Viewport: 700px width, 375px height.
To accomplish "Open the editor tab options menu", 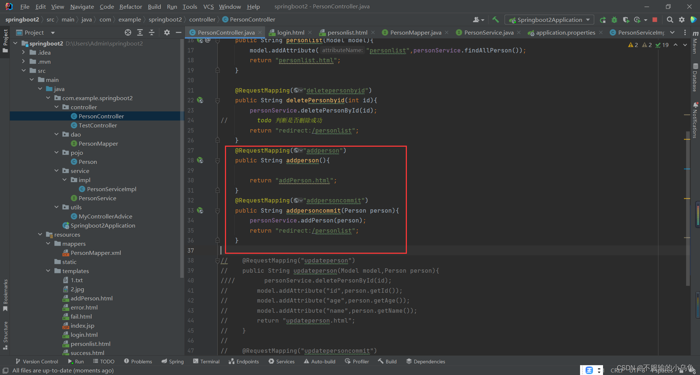I will tap(685, 32).
